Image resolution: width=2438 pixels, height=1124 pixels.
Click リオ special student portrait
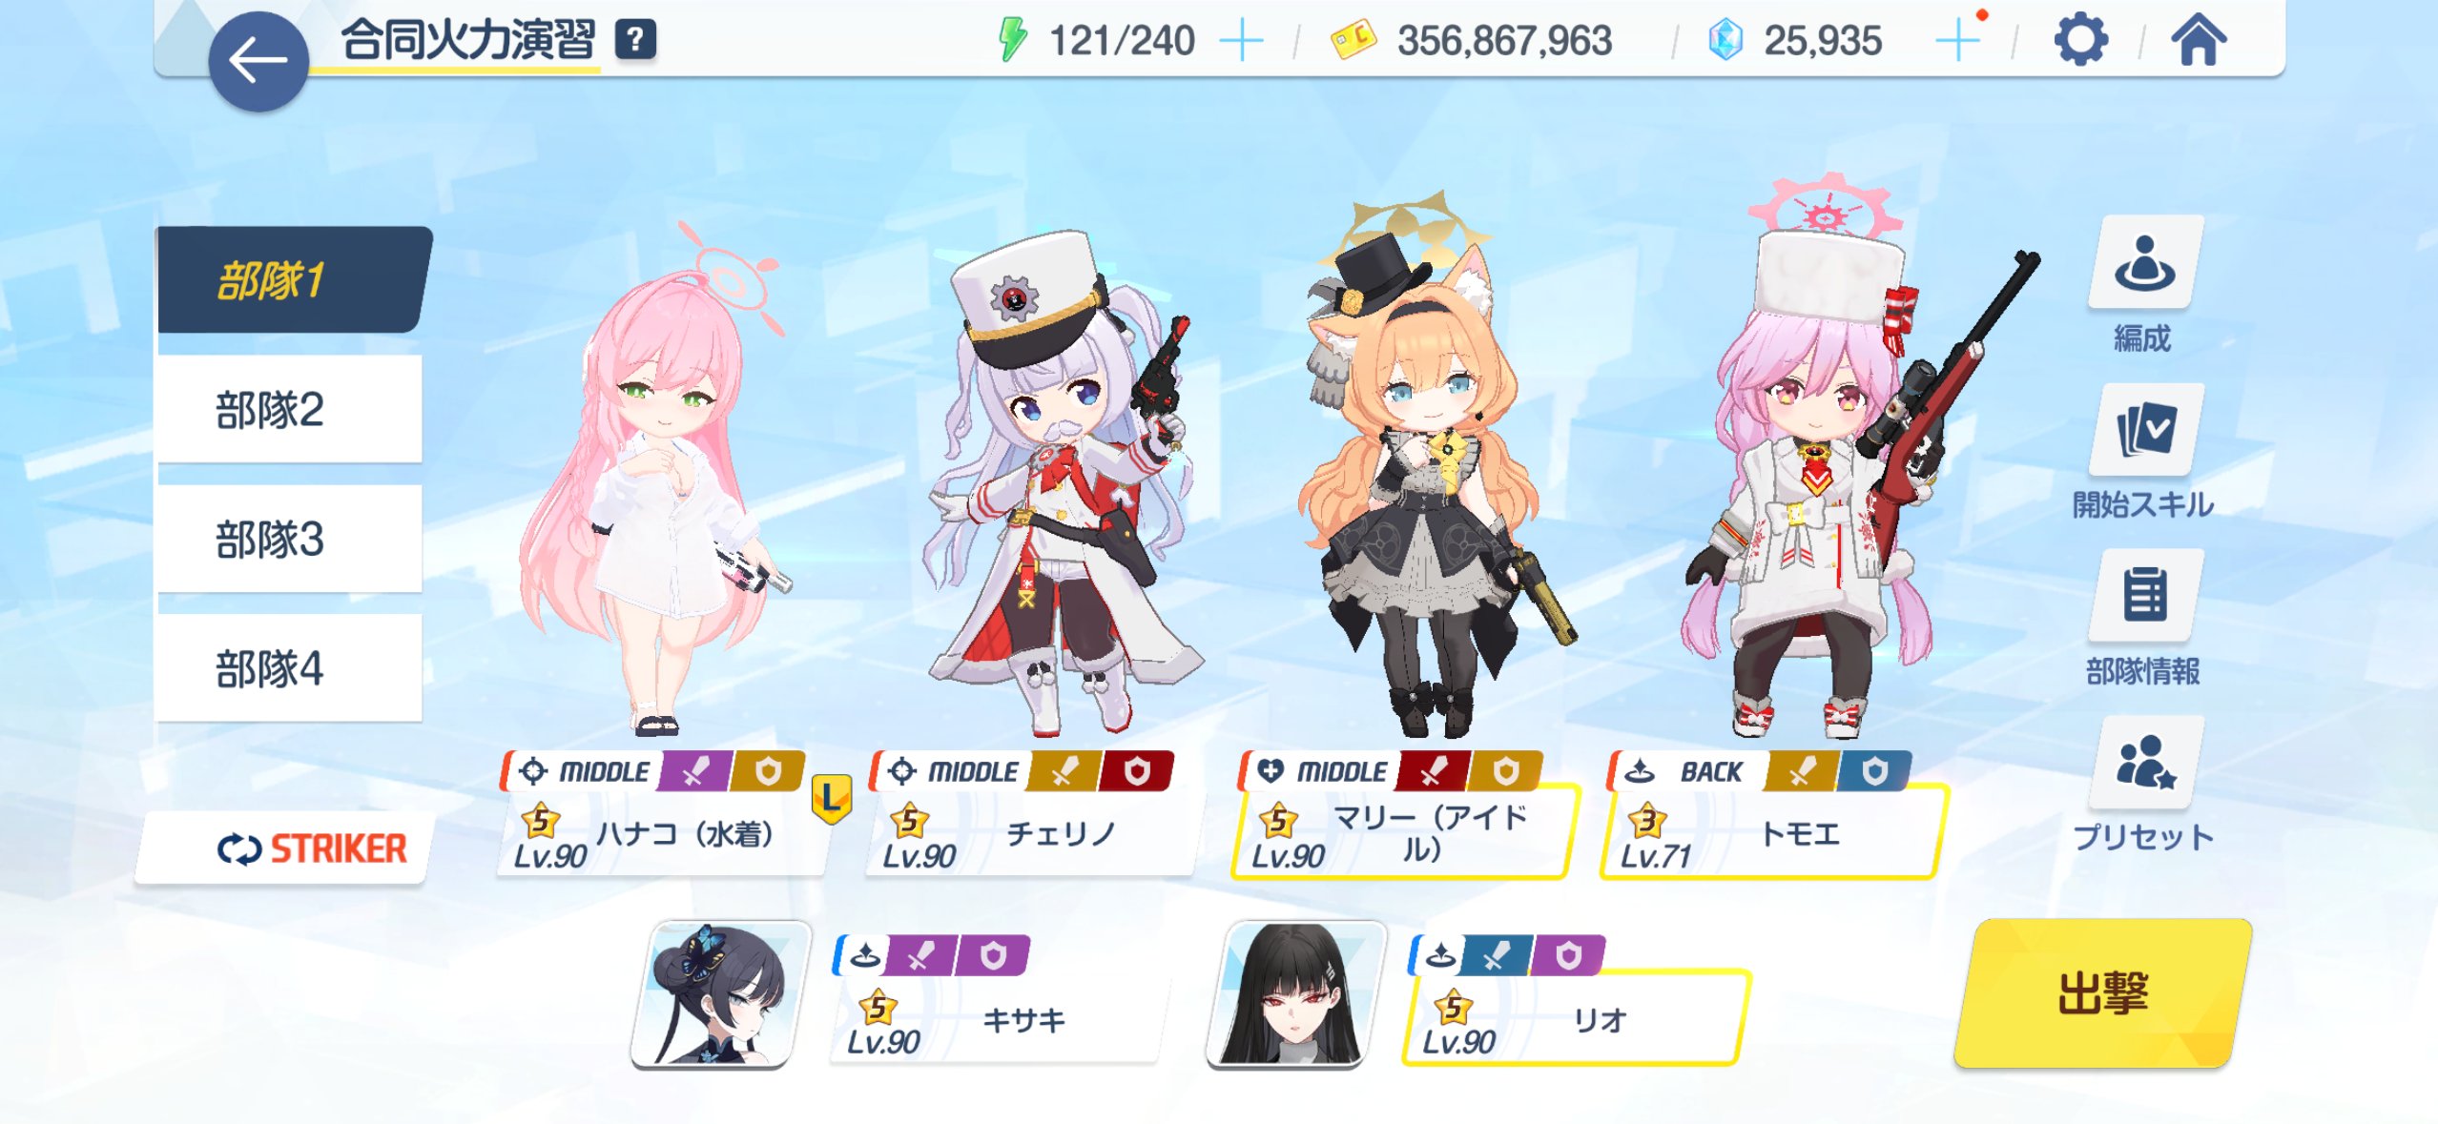point(1295,993)
